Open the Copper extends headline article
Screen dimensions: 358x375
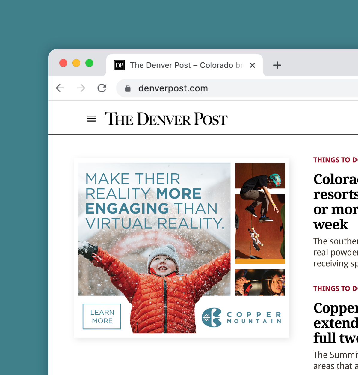click(336, 323)
